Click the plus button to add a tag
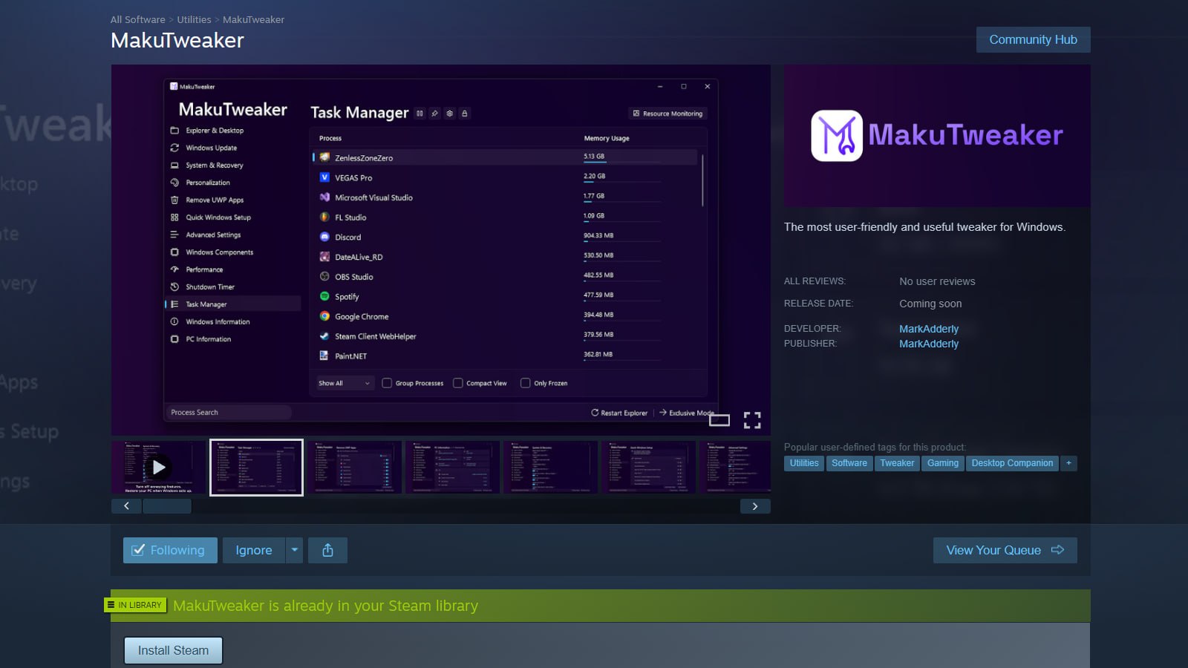Viewport: 1188px width, 668px height. click(1068, 463)
